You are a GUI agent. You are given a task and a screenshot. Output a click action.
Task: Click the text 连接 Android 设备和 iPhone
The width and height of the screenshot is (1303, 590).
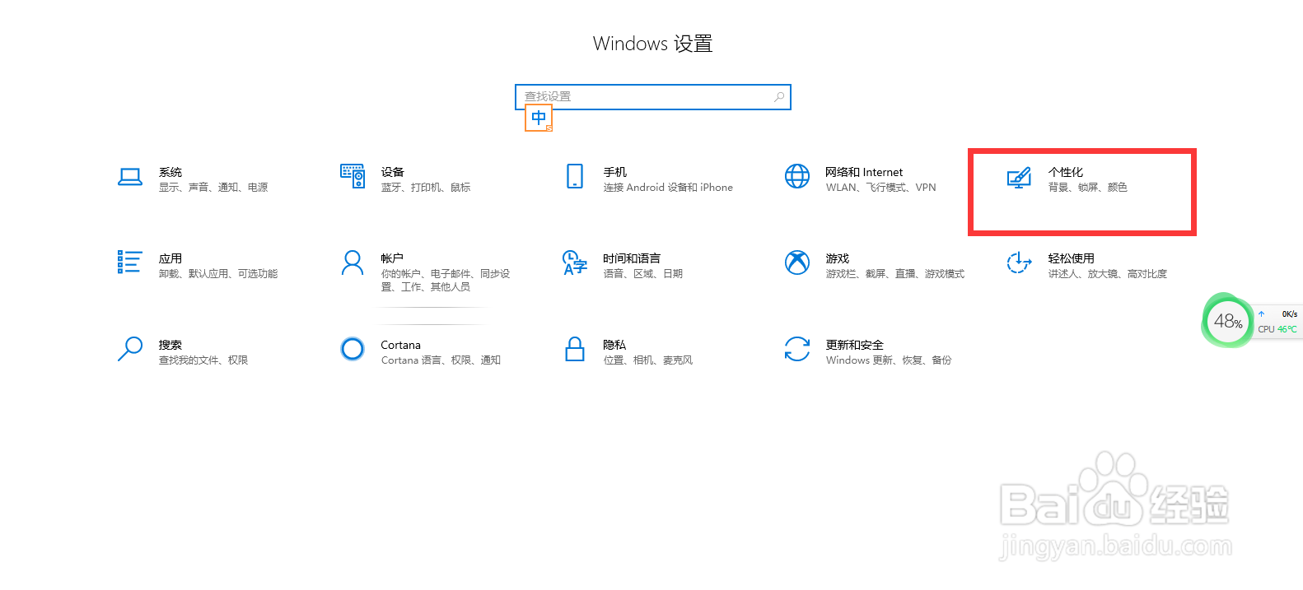668,188
